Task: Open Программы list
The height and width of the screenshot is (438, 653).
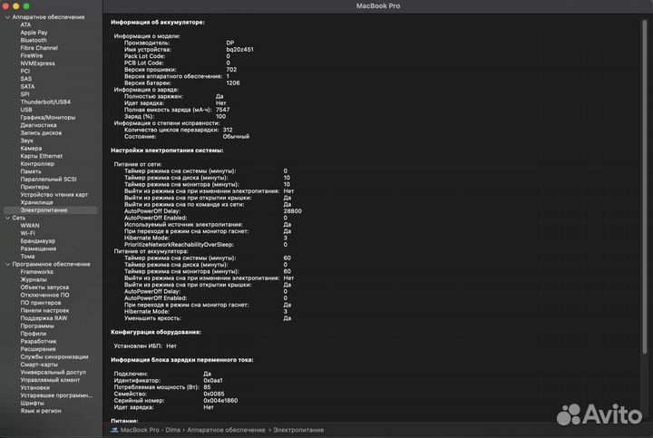Action: click(x=37, y=326)
